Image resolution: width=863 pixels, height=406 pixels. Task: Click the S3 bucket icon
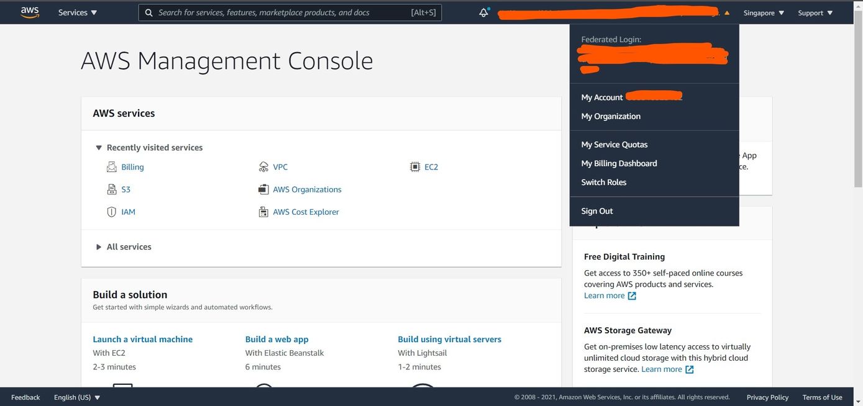point(112,189)
